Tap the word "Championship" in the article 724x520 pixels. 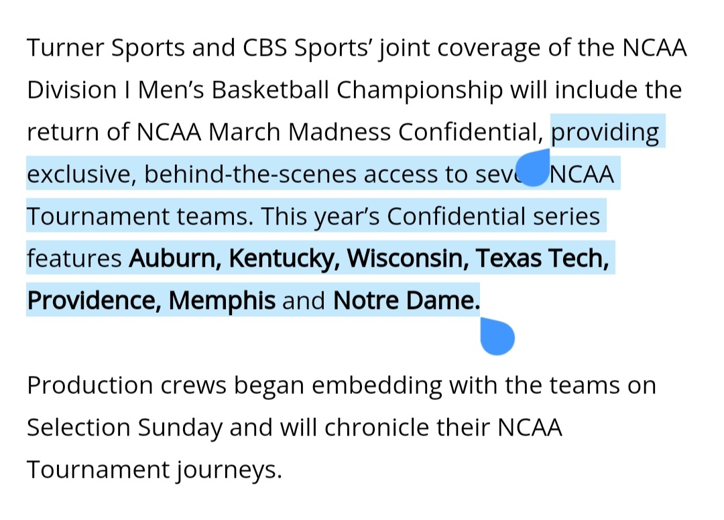[420, 90]
